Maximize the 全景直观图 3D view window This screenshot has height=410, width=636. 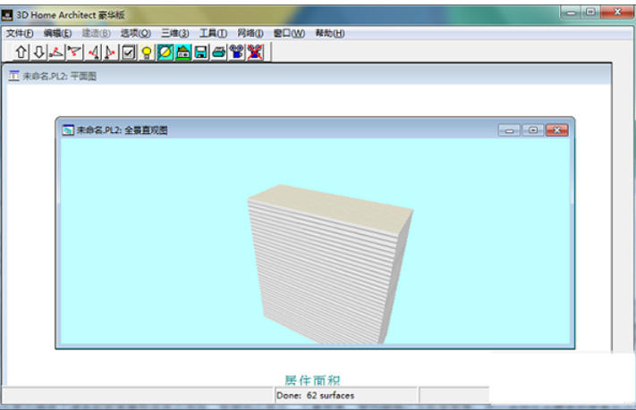[533, 130]
